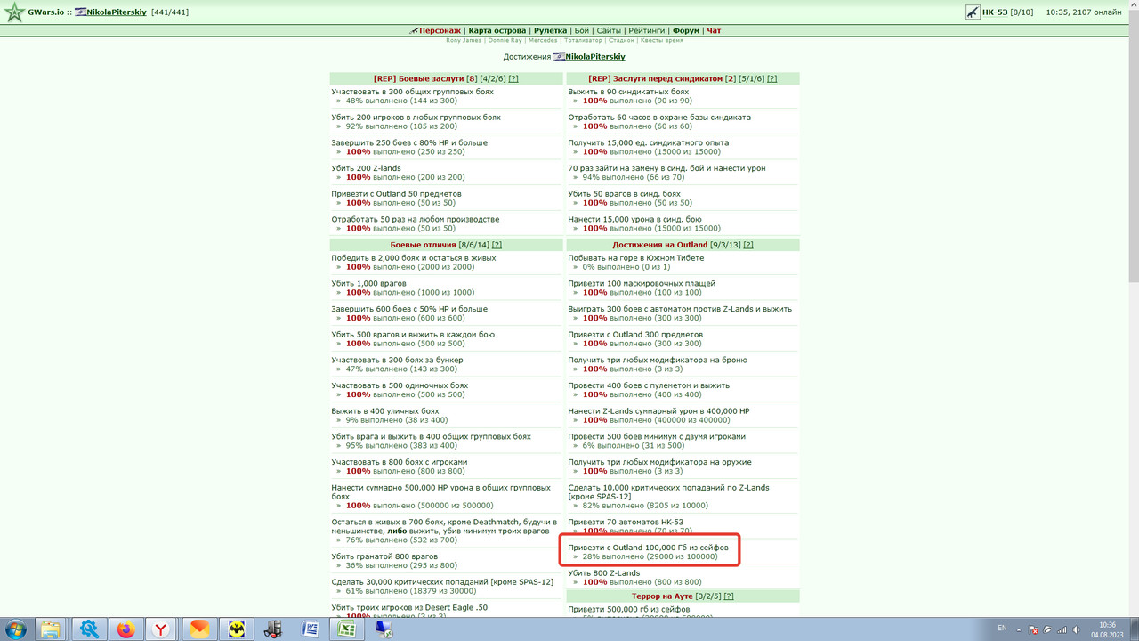This screenshot has width=1139, height=641.
Task: Click help [?] next to Боевые заслуги
Action: pos(513,78)
